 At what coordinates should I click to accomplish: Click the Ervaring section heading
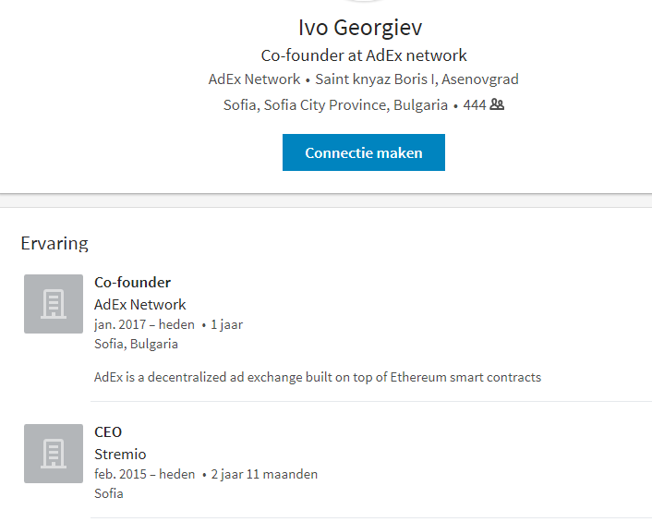click(x=54, y=243)
